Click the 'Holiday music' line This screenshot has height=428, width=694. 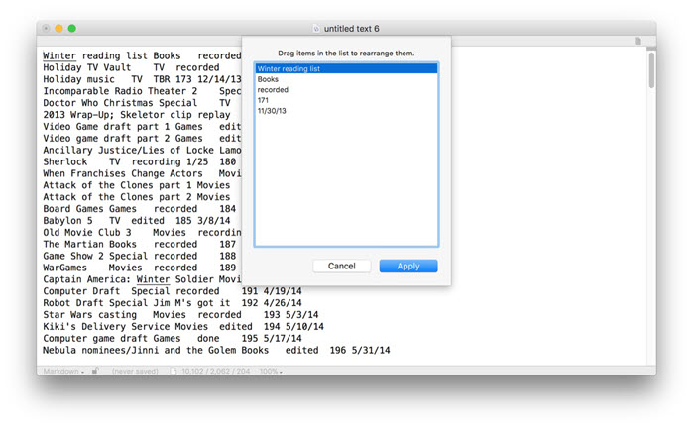coord(142,79)
